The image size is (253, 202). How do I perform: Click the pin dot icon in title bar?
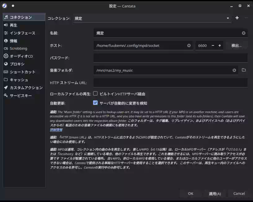(x=13, y=6)
